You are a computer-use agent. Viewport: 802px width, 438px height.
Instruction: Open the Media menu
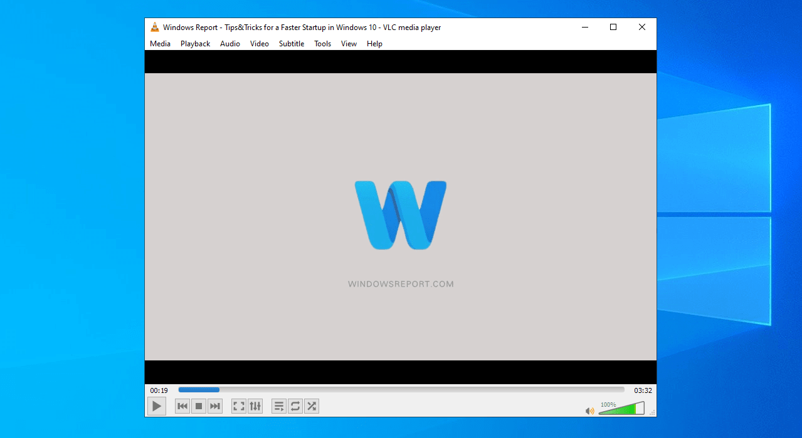click(x=160, y=44)
